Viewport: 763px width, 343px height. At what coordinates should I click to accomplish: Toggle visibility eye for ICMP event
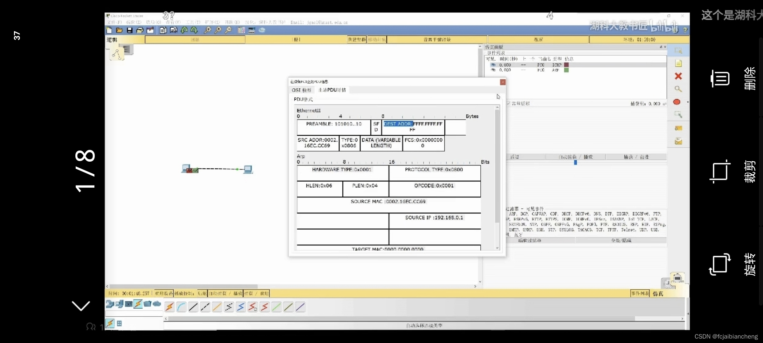pos(493,65)
